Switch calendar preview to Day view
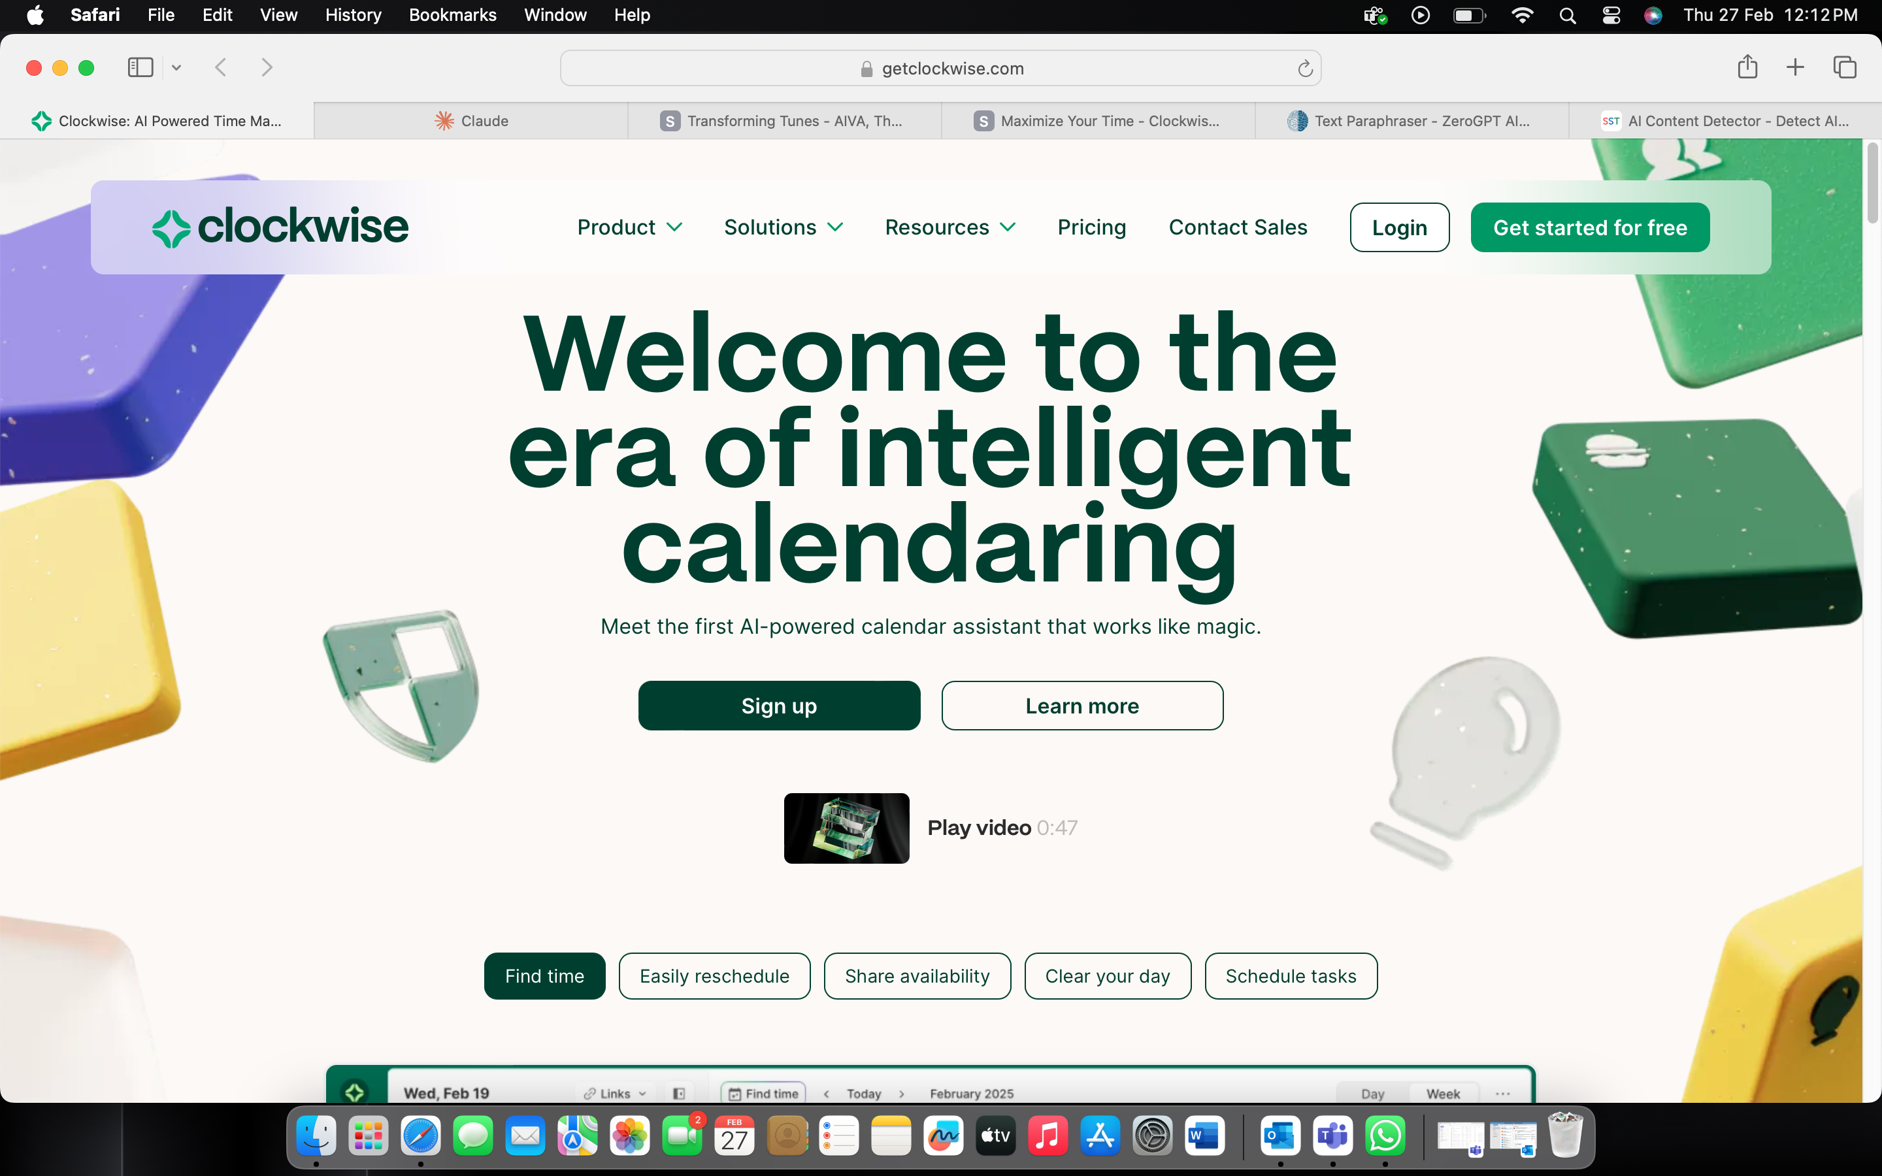 pyautogui.click(x=1372, y=1093)
